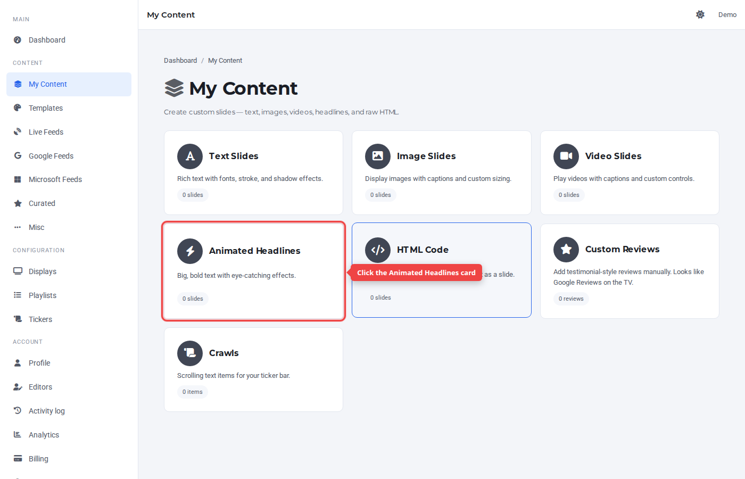The width and height of the screenshot is (745, 479).
Task: Click the theme gear icon in header
Action: [700, 14]
